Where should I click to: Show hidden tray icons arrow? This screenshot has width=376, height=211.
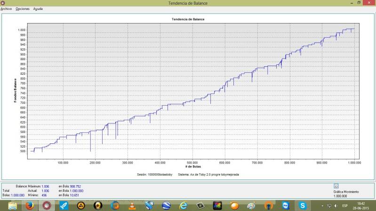click(x=322, y=206)
